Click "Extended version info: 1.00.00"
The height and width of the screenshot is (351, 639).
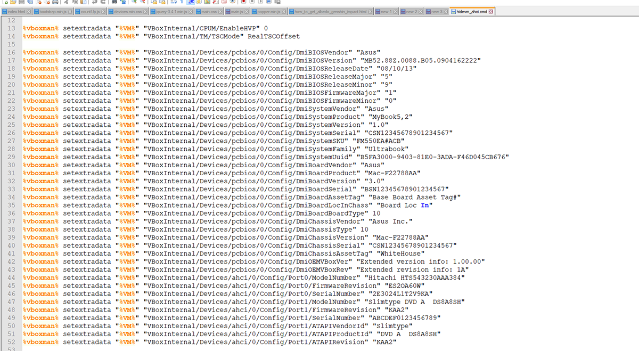tap(421, 262)
